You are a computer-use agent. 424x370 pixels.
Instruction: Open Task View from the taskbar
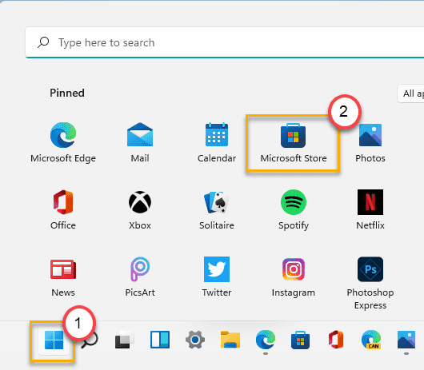pos(124,340)
